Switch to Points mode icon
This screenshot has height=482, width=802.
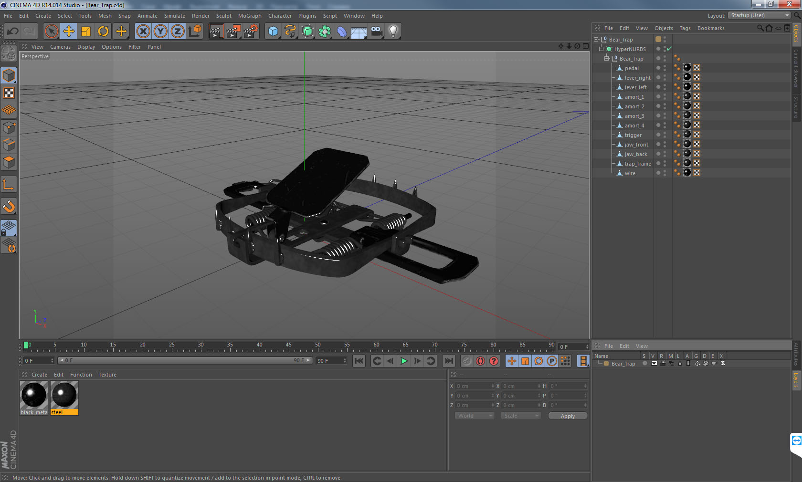pos(9,127)
